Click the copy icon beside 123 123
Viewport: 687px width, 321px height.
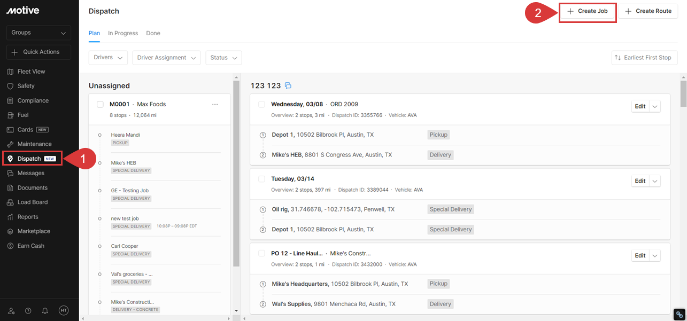pos(288,85)
